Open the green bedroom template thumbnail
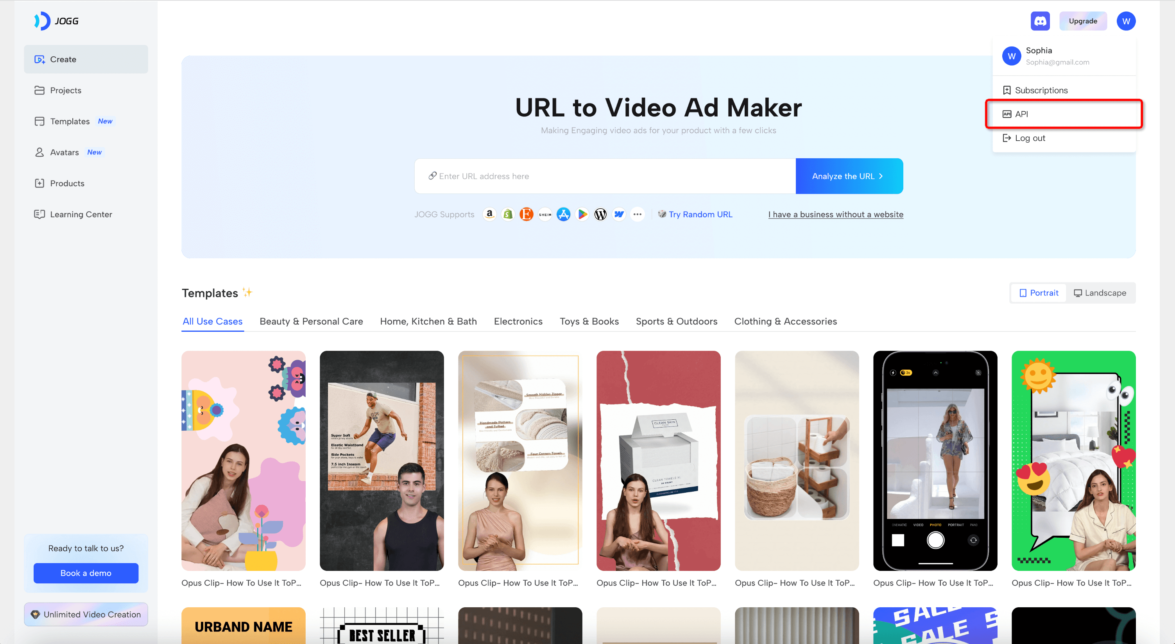The image size is (1175, 644). (1073, 460)
